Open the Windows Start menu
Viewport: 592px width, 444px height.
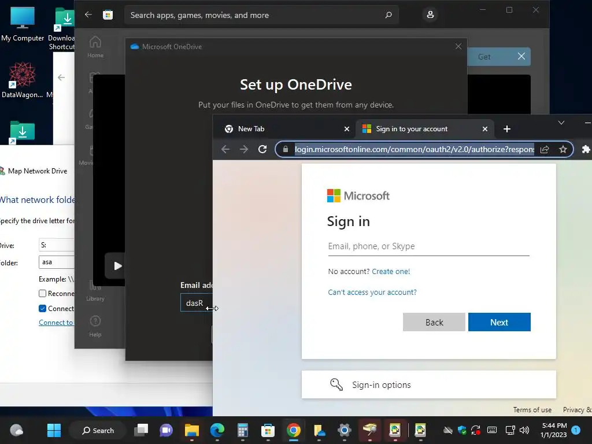coord(54,430)
